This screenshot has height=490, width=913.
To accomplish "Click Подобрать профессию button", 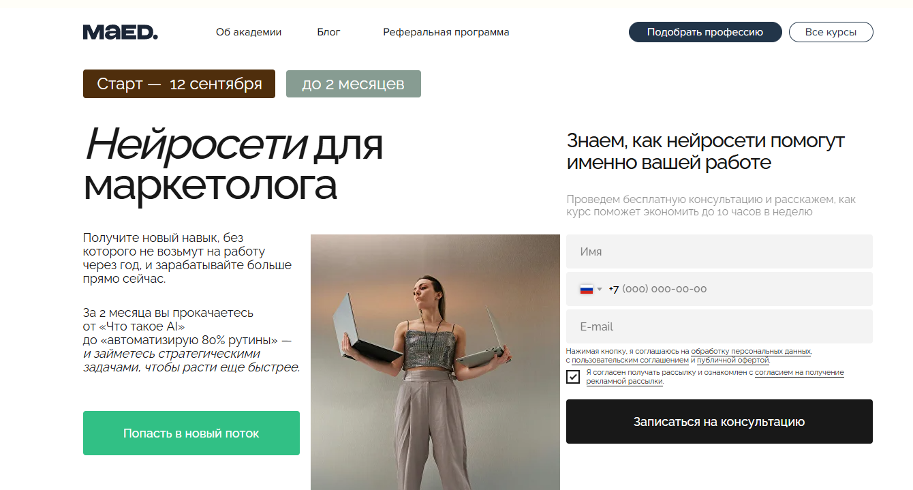I will (705, 32).
